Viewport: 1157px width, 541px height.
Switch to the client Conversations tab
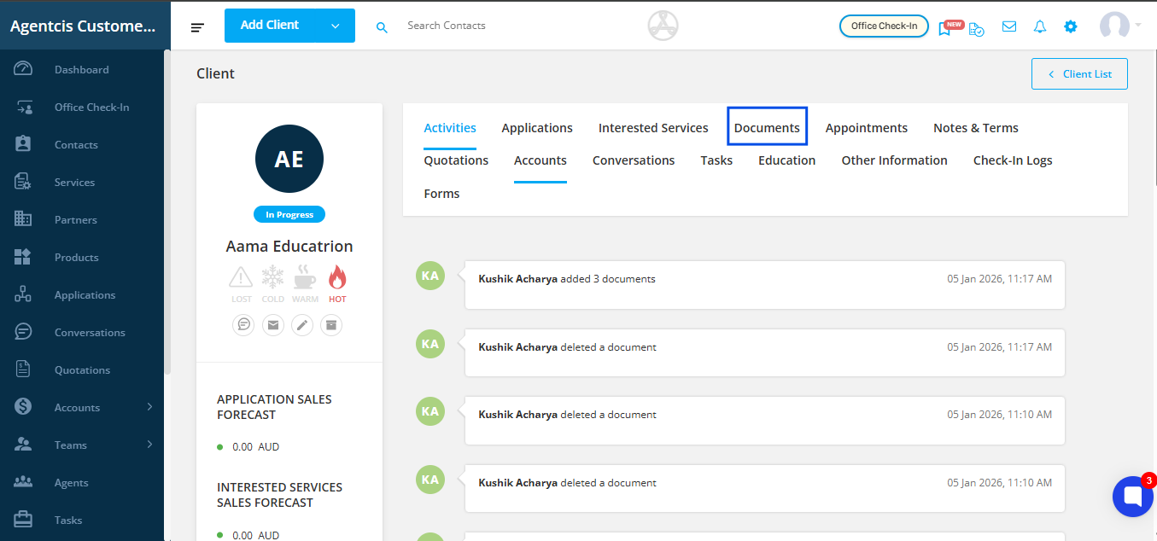pos(634,160)
